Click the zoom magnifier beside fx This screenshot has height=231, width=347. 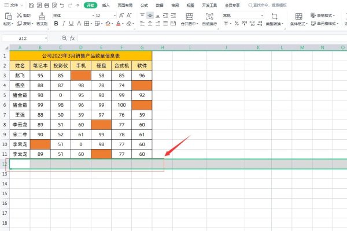pos(64,38)
